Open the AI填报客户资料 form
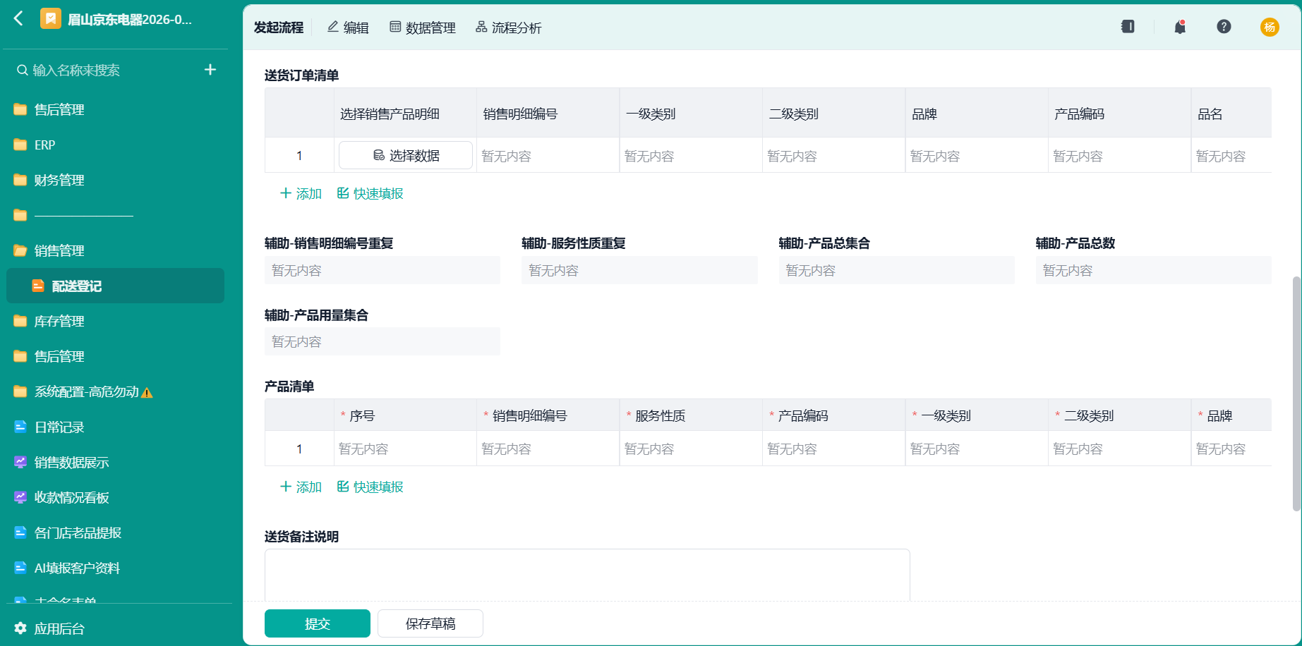 (116, 568)
